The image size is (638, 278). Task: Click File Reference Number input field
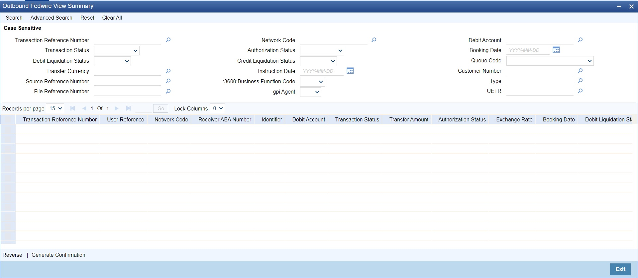(128, 91)
